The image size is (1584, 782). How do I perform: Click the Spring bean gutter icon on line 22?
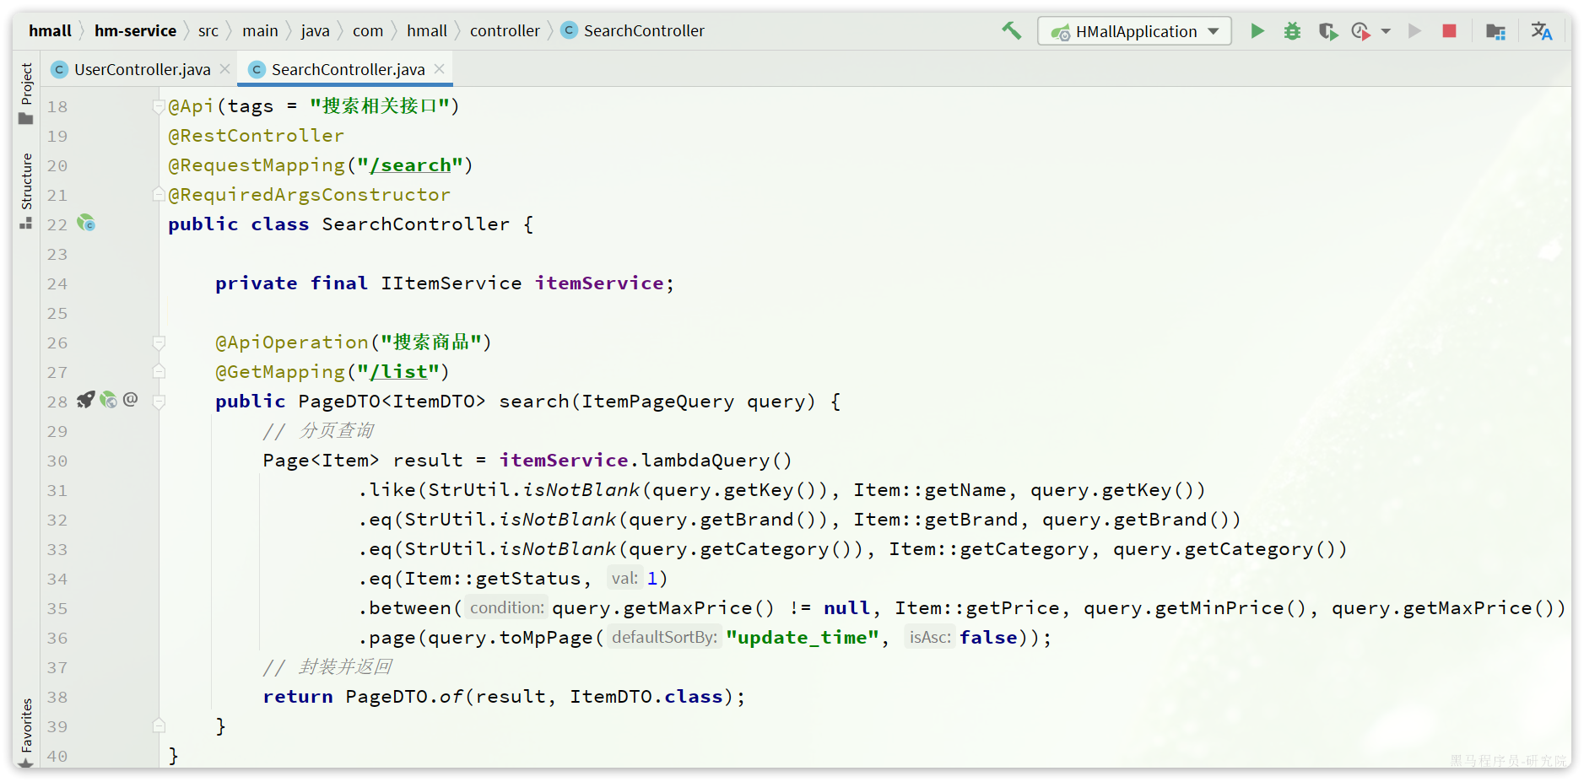tap(86, 224)
